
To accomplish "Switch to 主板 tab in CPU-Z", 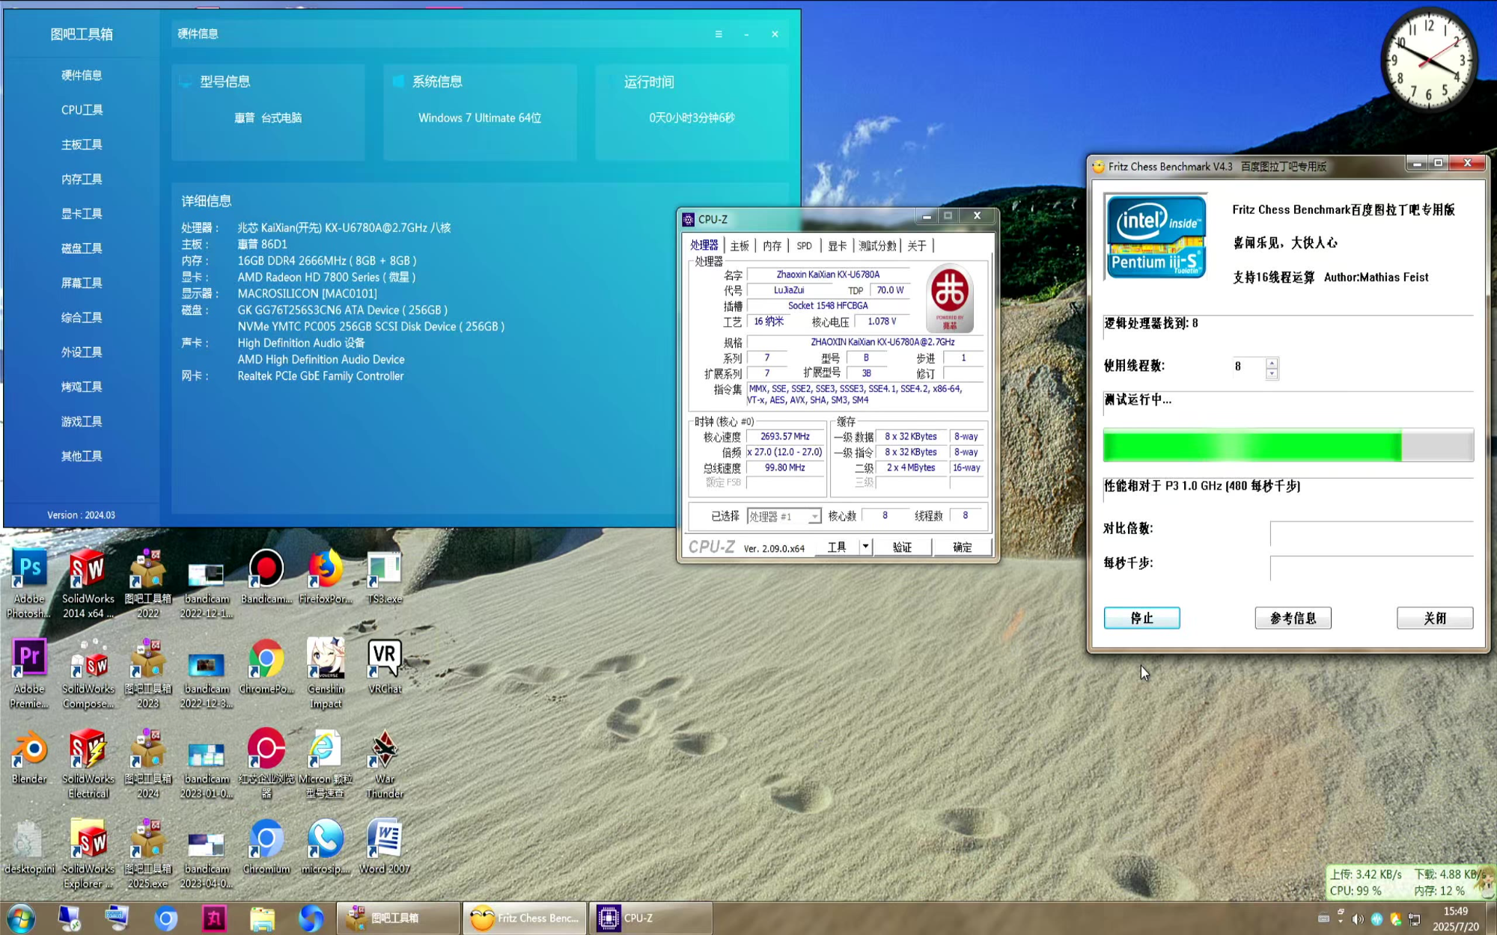I will point(740,245).
